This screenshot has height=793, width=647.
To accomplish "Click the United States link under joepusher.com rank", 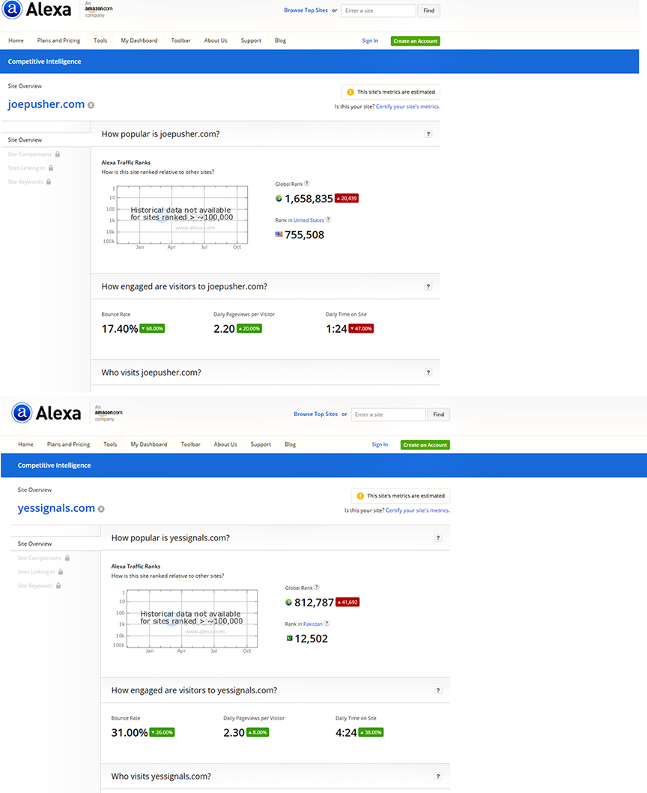I will click(x=309, y=220).
